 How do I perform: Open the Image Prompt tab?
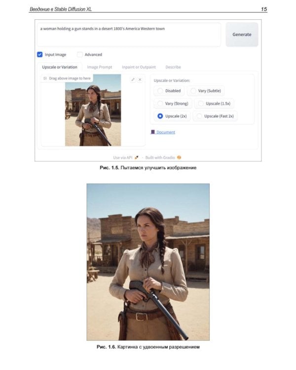(x=99, y=67)
